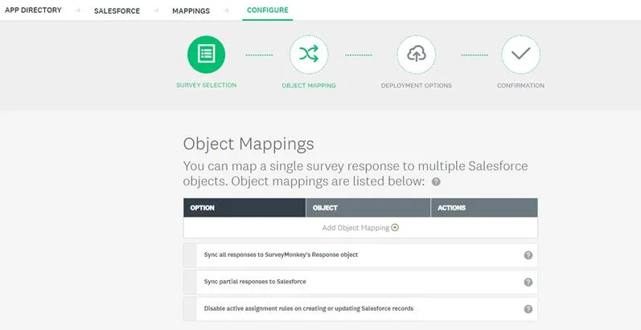Go to App Directory breadcrumb

33,10
